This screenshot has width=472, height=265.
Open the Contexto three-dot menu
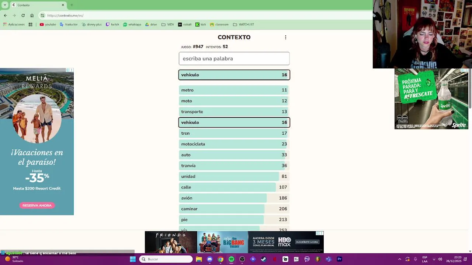[285, 37]
